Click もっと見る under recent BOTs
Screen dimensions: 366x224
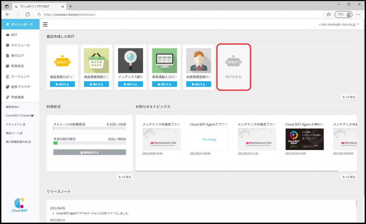coord(349,97)
